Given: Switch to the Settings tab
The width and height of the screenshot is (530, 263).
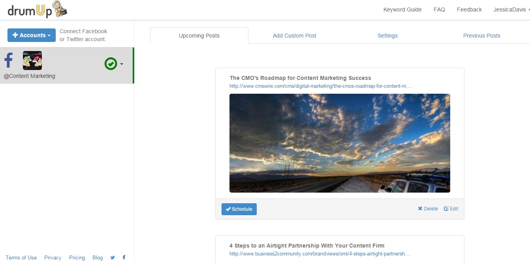Looking at the screenshot, I should click(387, 36).
